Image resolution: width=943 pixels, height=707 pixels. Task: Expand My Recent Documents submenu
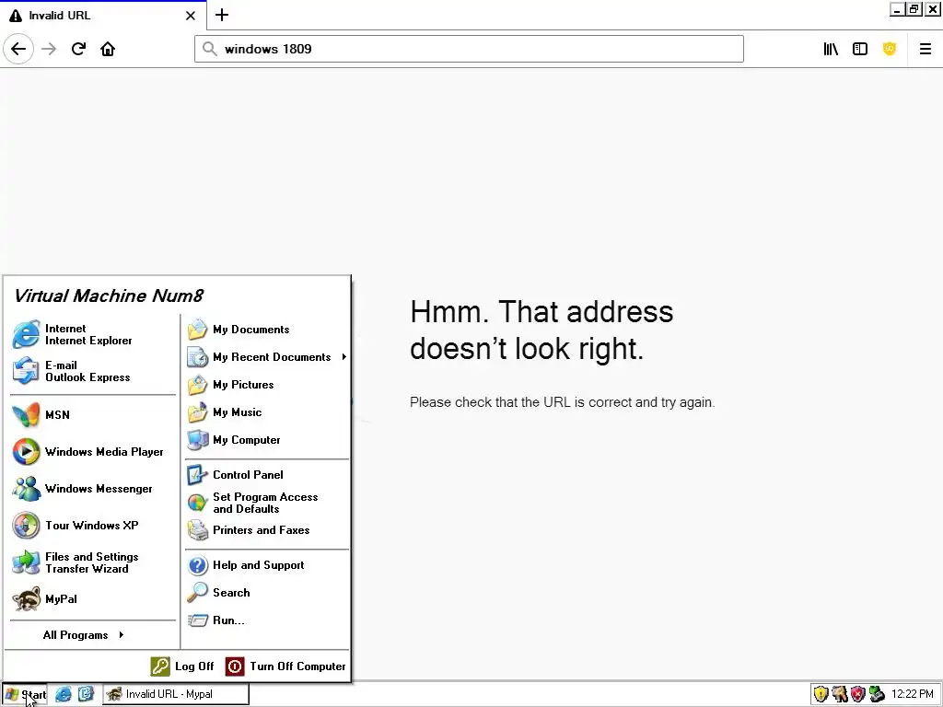(267, 357)
